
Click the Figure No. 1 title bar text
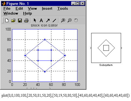(x=17, y=4)
